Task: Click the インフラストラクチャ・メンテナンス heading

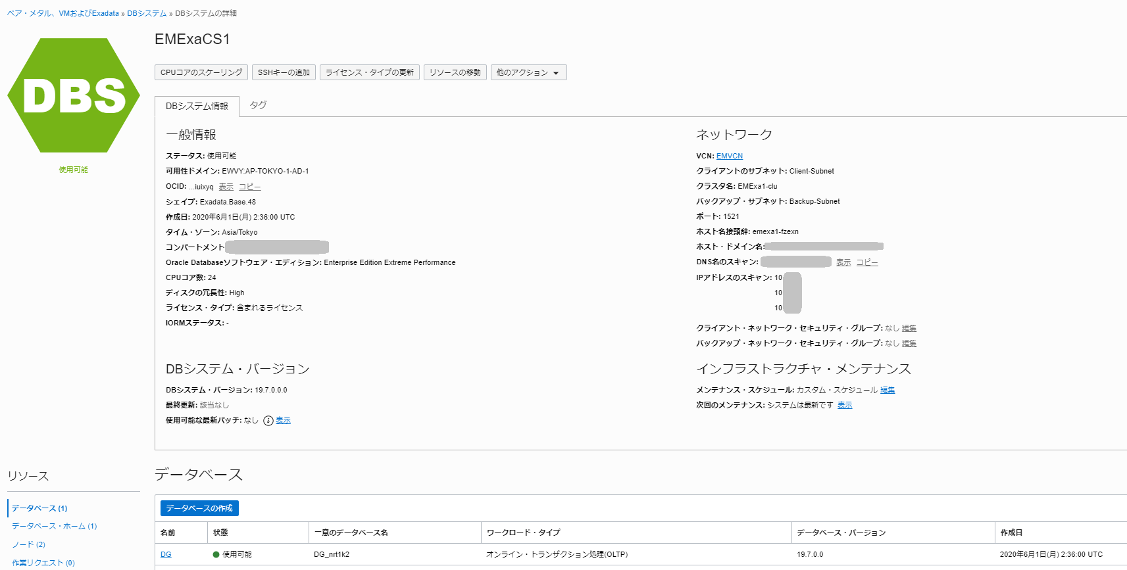Action: [x=804, y=369]
